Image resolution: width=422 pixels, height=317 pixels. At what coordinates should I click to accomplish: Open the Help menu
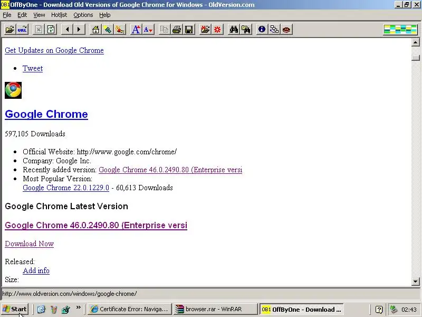[x=104, y=15]
